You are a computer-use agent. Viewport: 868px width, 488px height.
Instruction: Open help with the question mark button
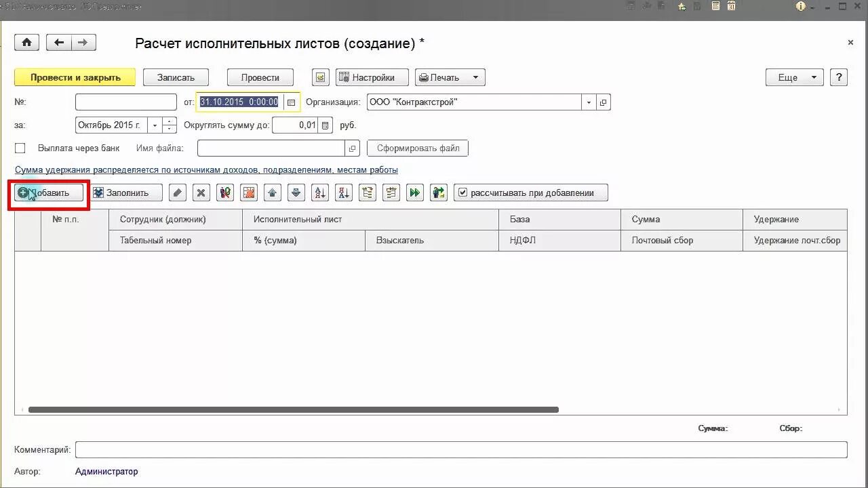pyautogui.click(x=839, y=77)
